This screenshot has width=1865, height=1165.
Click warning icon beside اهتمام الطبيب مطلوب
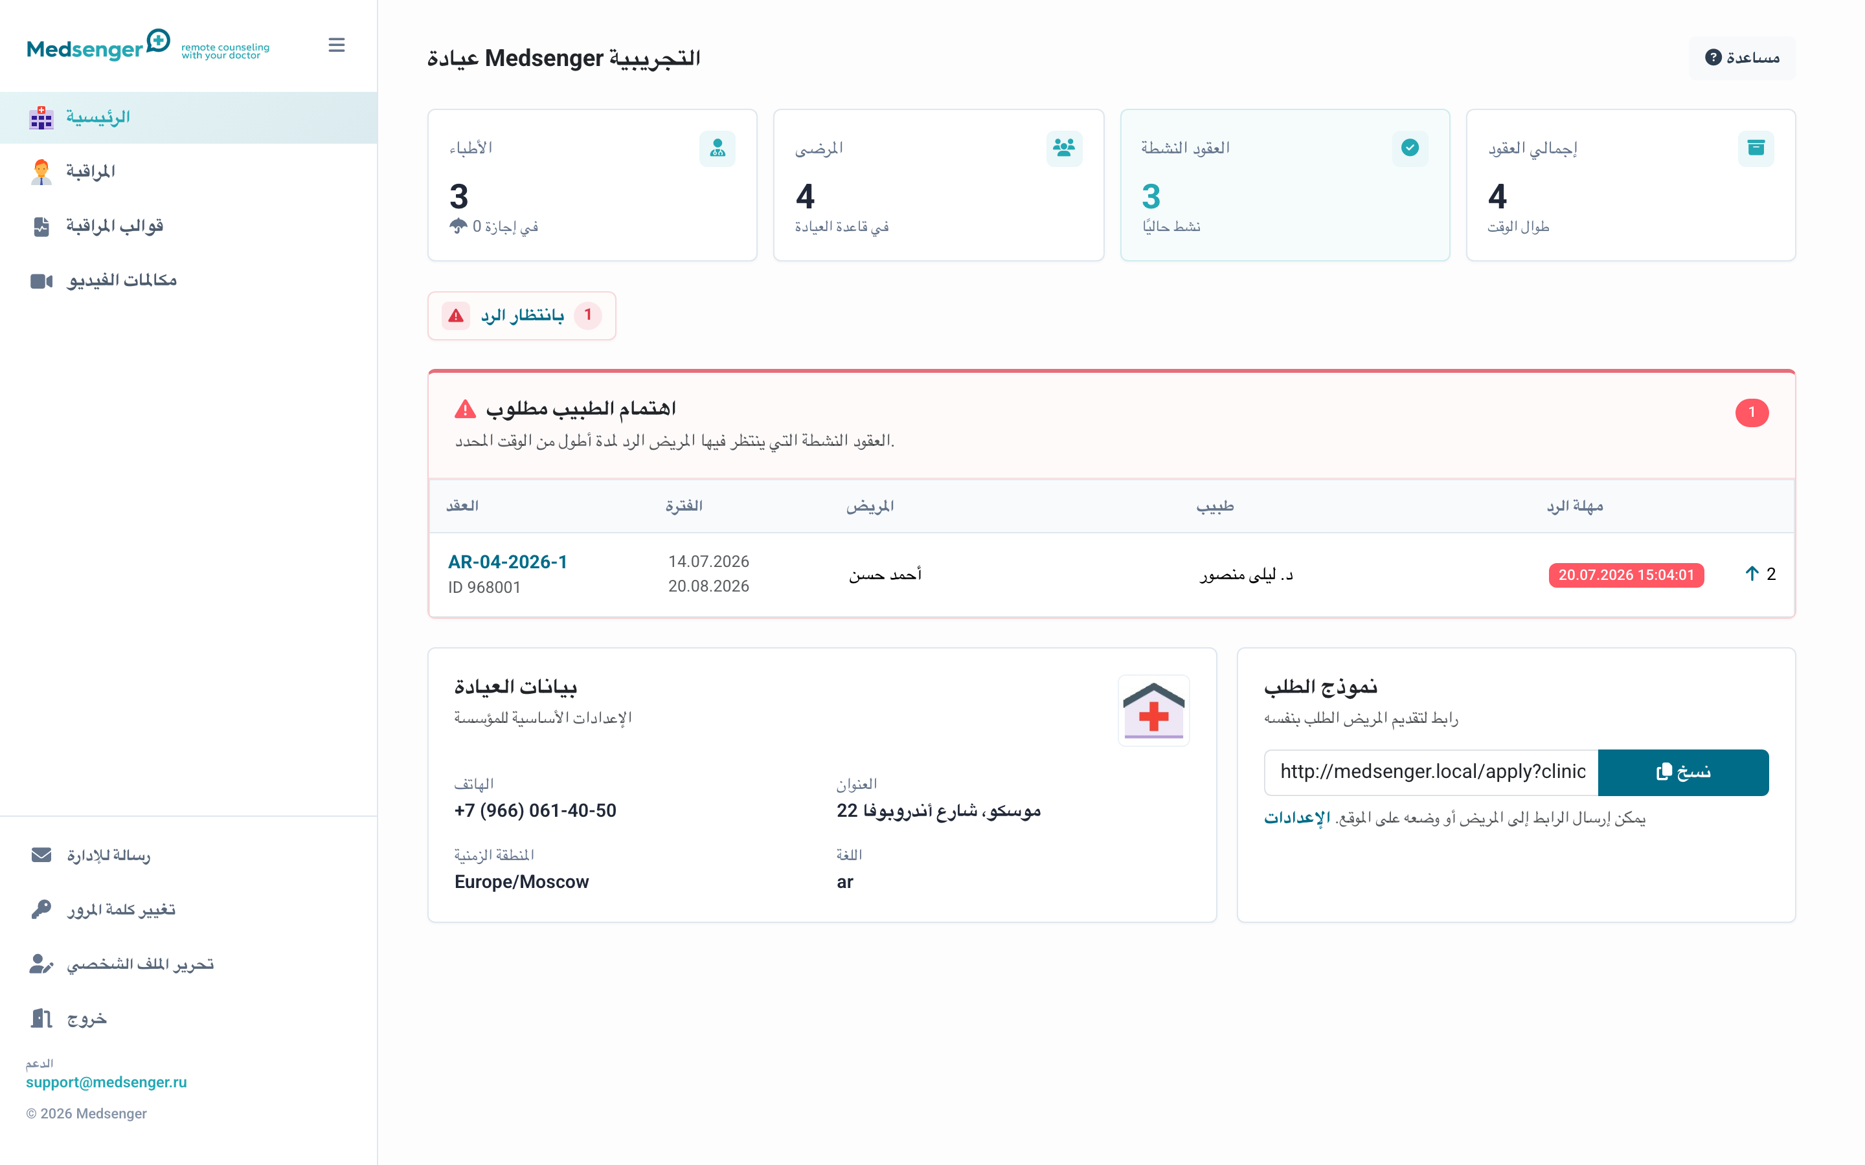coord(466,409)
